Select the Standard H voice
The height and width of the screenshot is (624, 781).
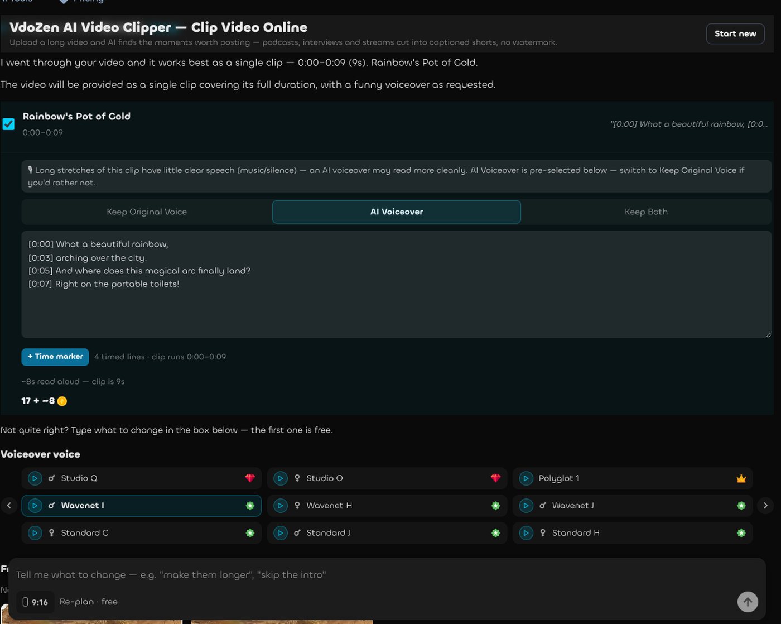pyautogui.click(x=633, y=533)
